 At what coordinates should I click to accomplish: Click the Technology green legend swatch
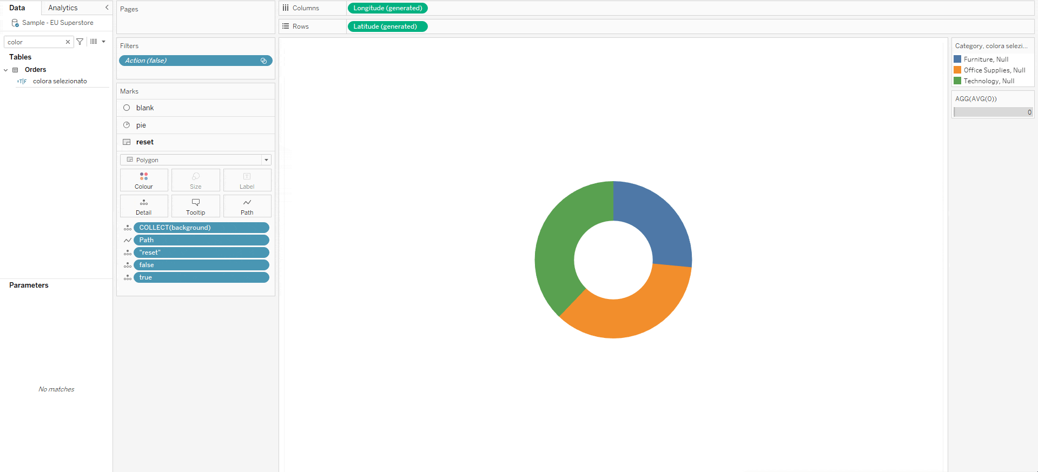click(957, 81)
